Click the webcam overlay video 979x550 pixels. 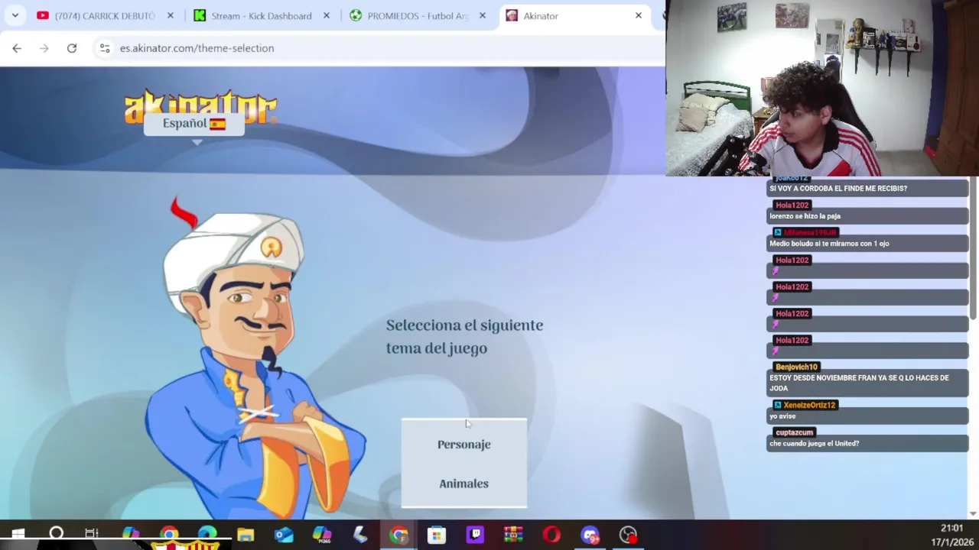tap(822, 88)
